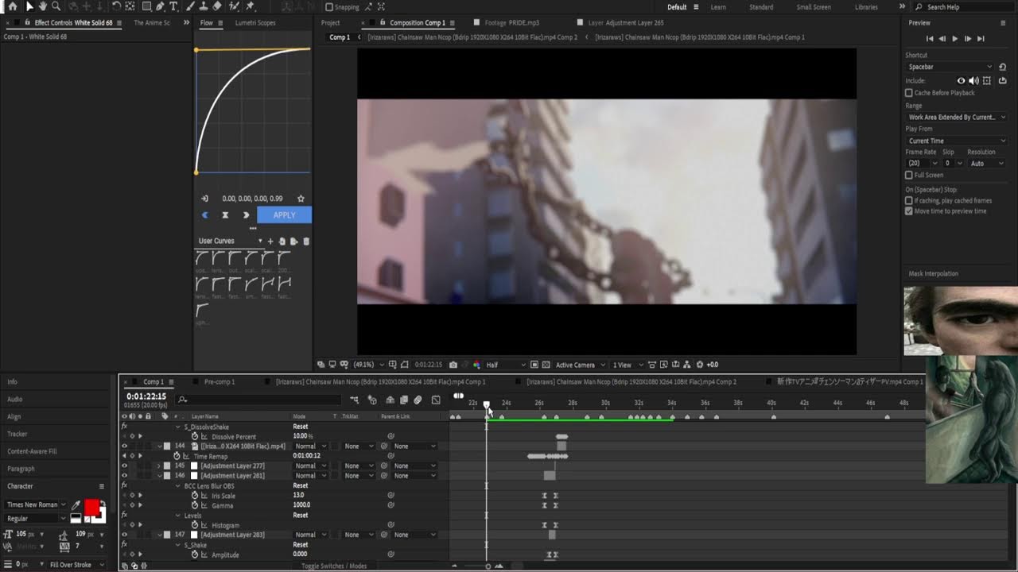Click the frame blending icon in timeline
1018x572 pixels.
point(404,400)
